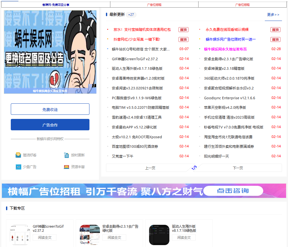Open 蜗牛娱乐网永久地址发布页 pink link
This screenshot has height=247, width=288.
pos(225,49)
